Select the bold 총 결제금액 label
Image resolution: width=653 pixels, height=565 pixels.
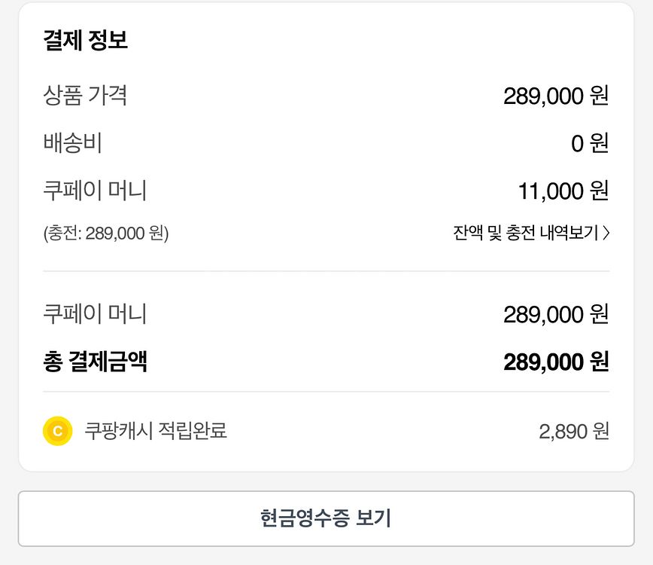coord(95,362)
